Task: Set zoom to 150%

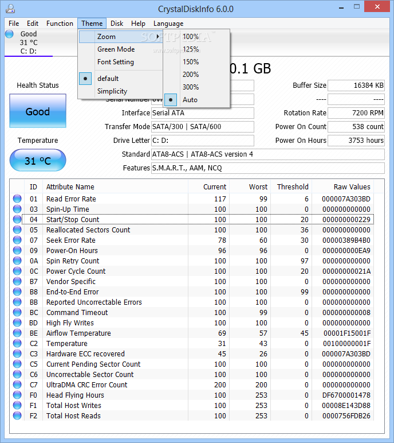Action: 196,62
